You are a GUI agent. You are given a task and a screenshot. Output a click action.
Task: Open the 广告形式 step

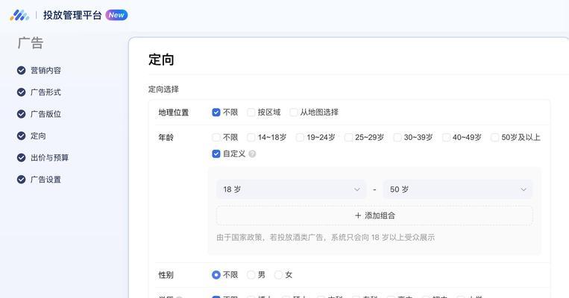[45, 92]
